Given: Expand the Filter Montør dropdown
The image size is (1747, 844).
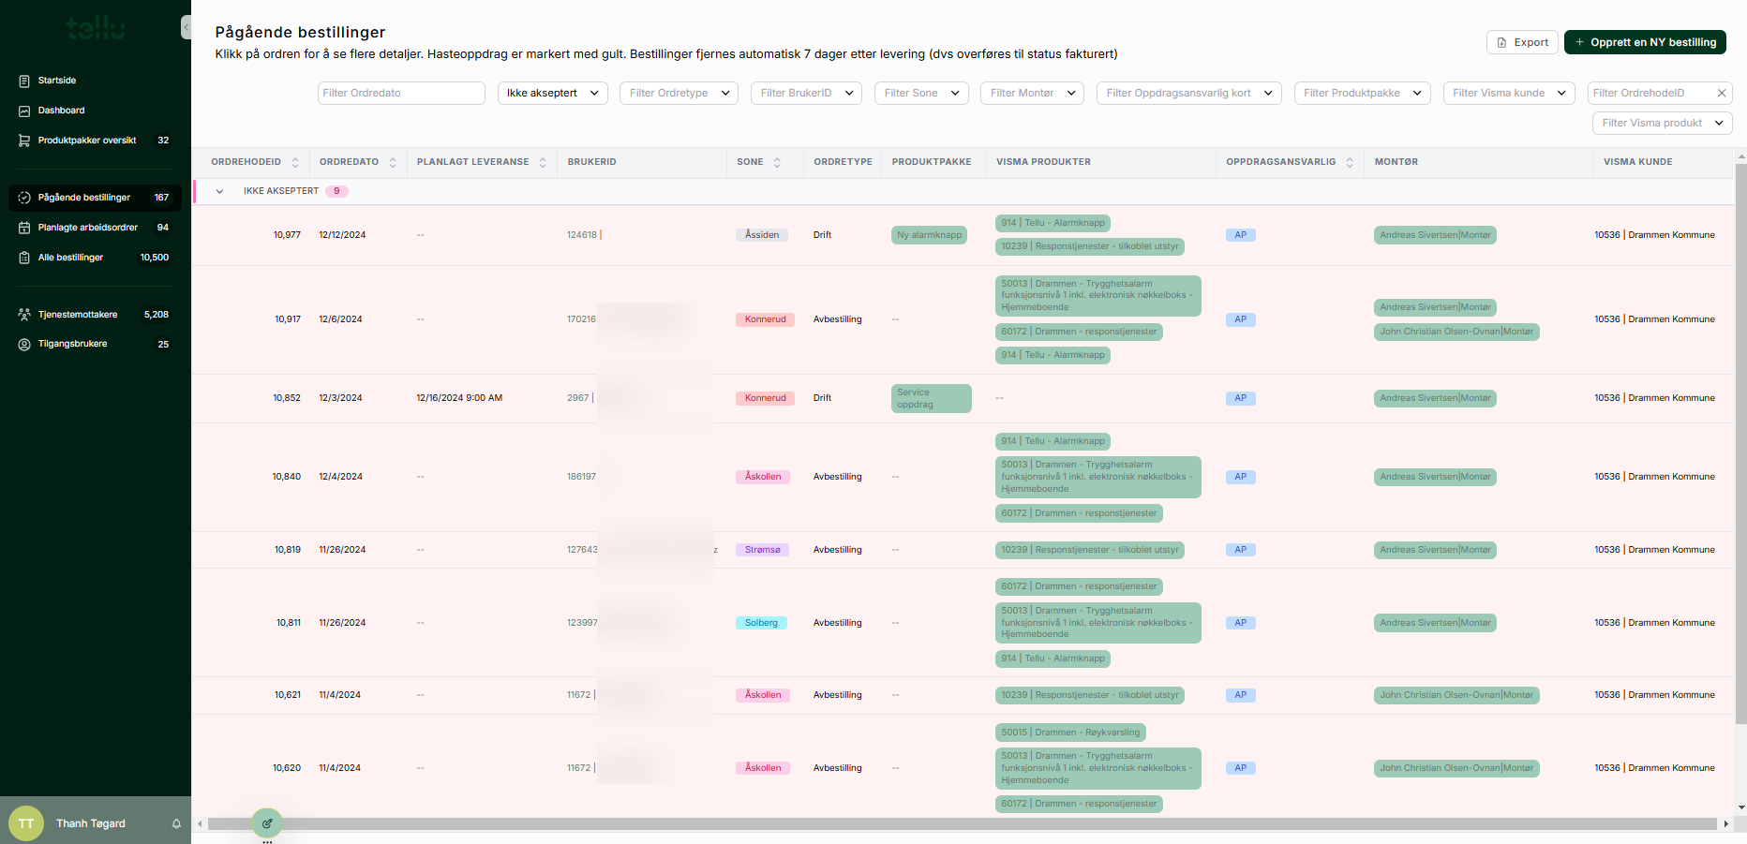Looking at the screenshot, I should [x=1032, y=93].
